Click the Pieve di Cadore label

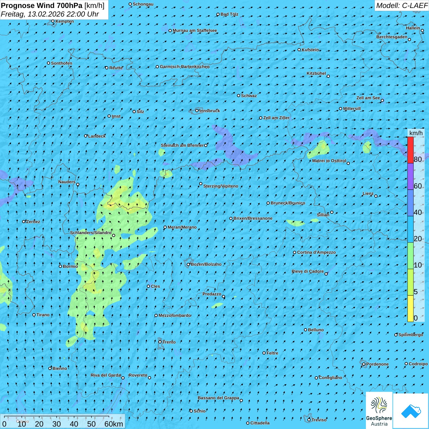[x=308, y=271]
